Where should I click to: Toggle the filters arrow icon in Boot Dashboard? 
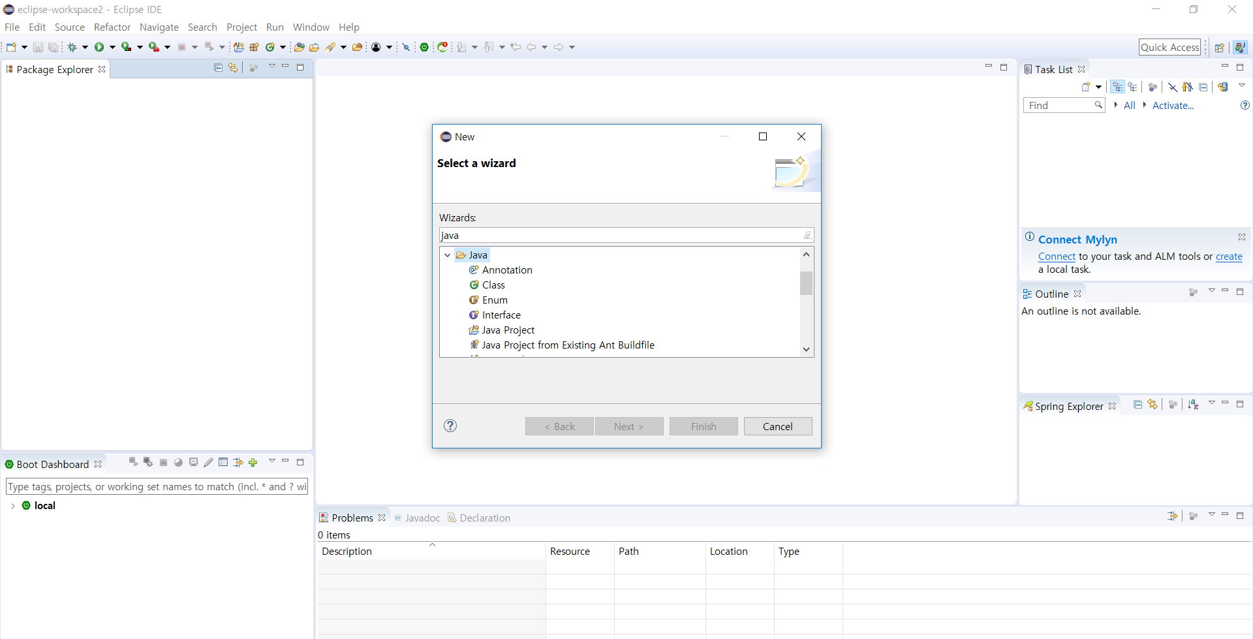(x=238, y=462)
